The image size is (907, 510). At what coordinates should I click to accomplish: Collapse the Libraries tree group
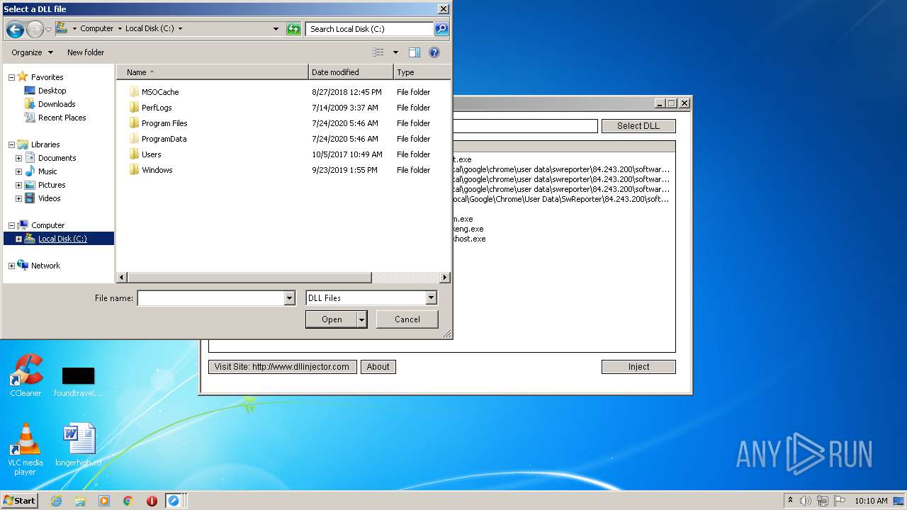coord(11,144)
